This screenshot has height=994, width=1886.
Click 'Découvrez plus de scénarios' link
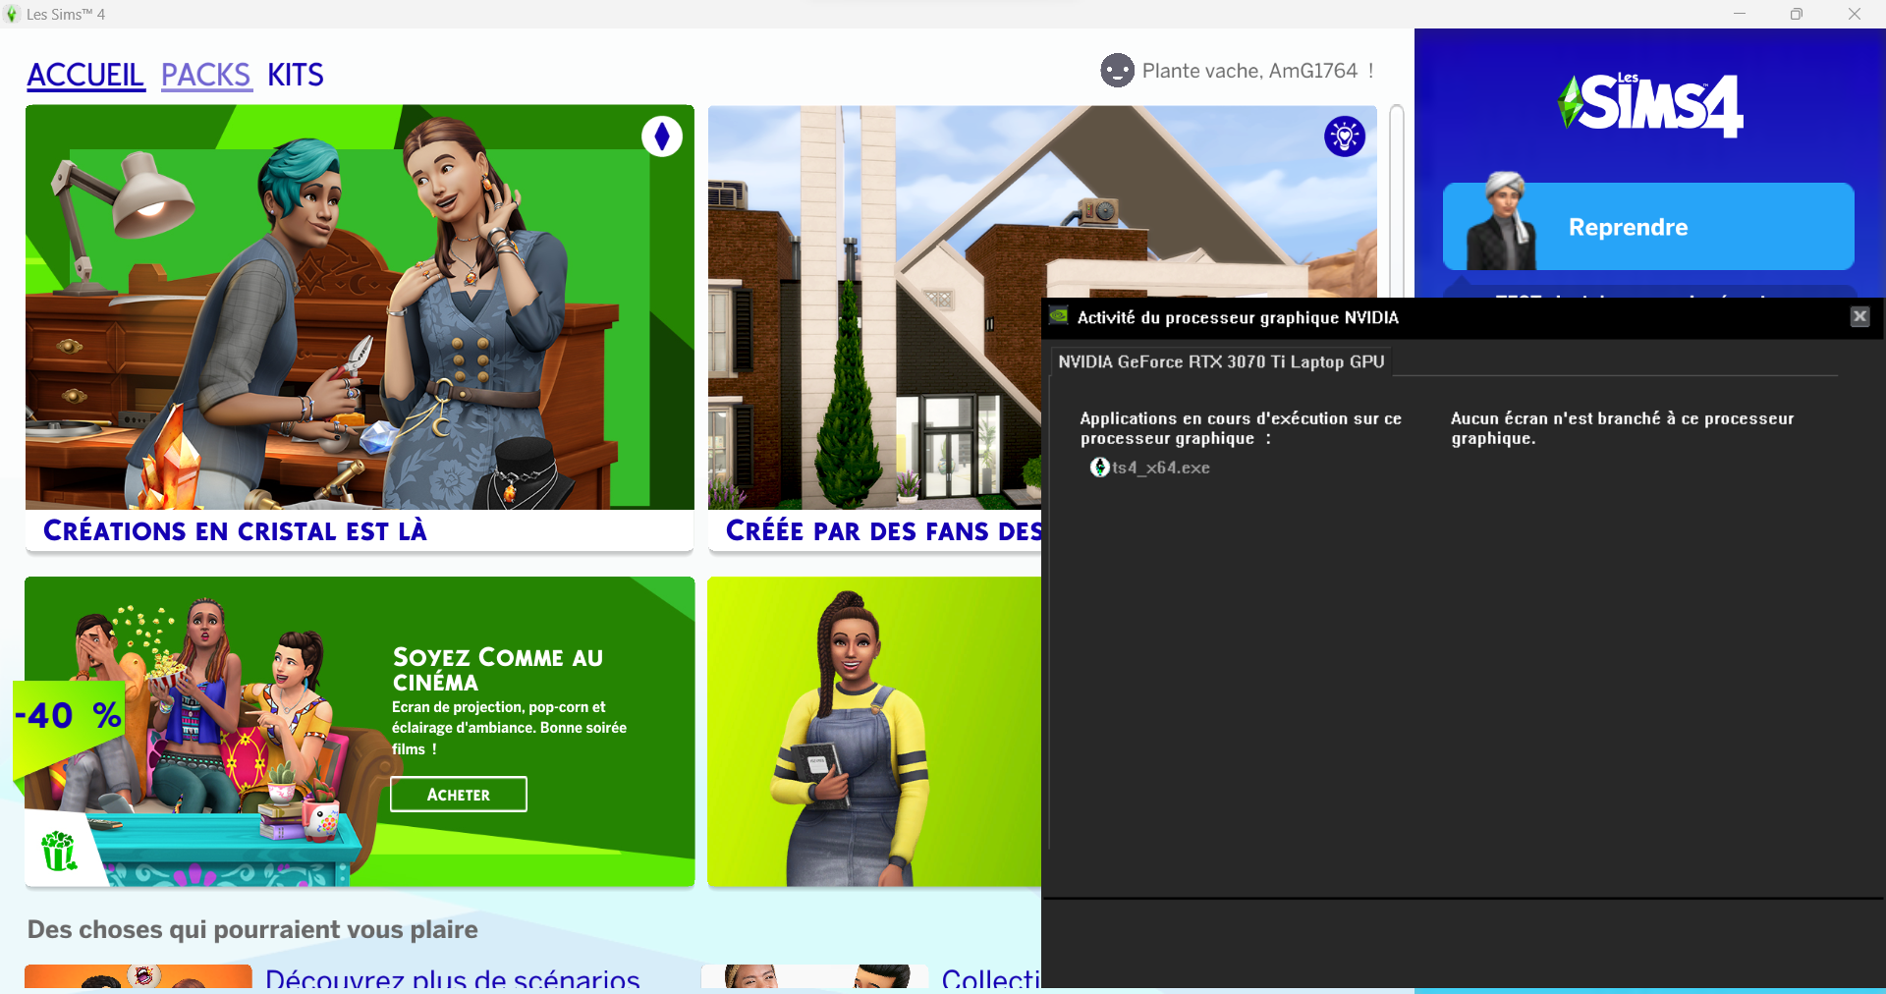(x=453, y=978)
